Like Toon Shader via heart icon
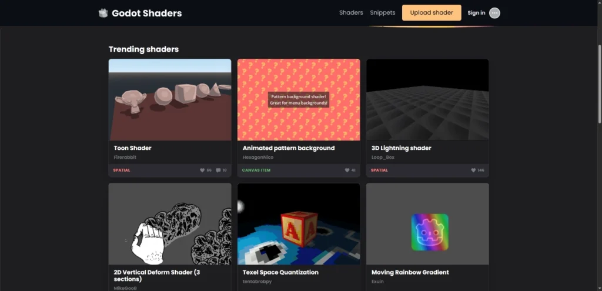The image size is (602, 291). (202, 170)
